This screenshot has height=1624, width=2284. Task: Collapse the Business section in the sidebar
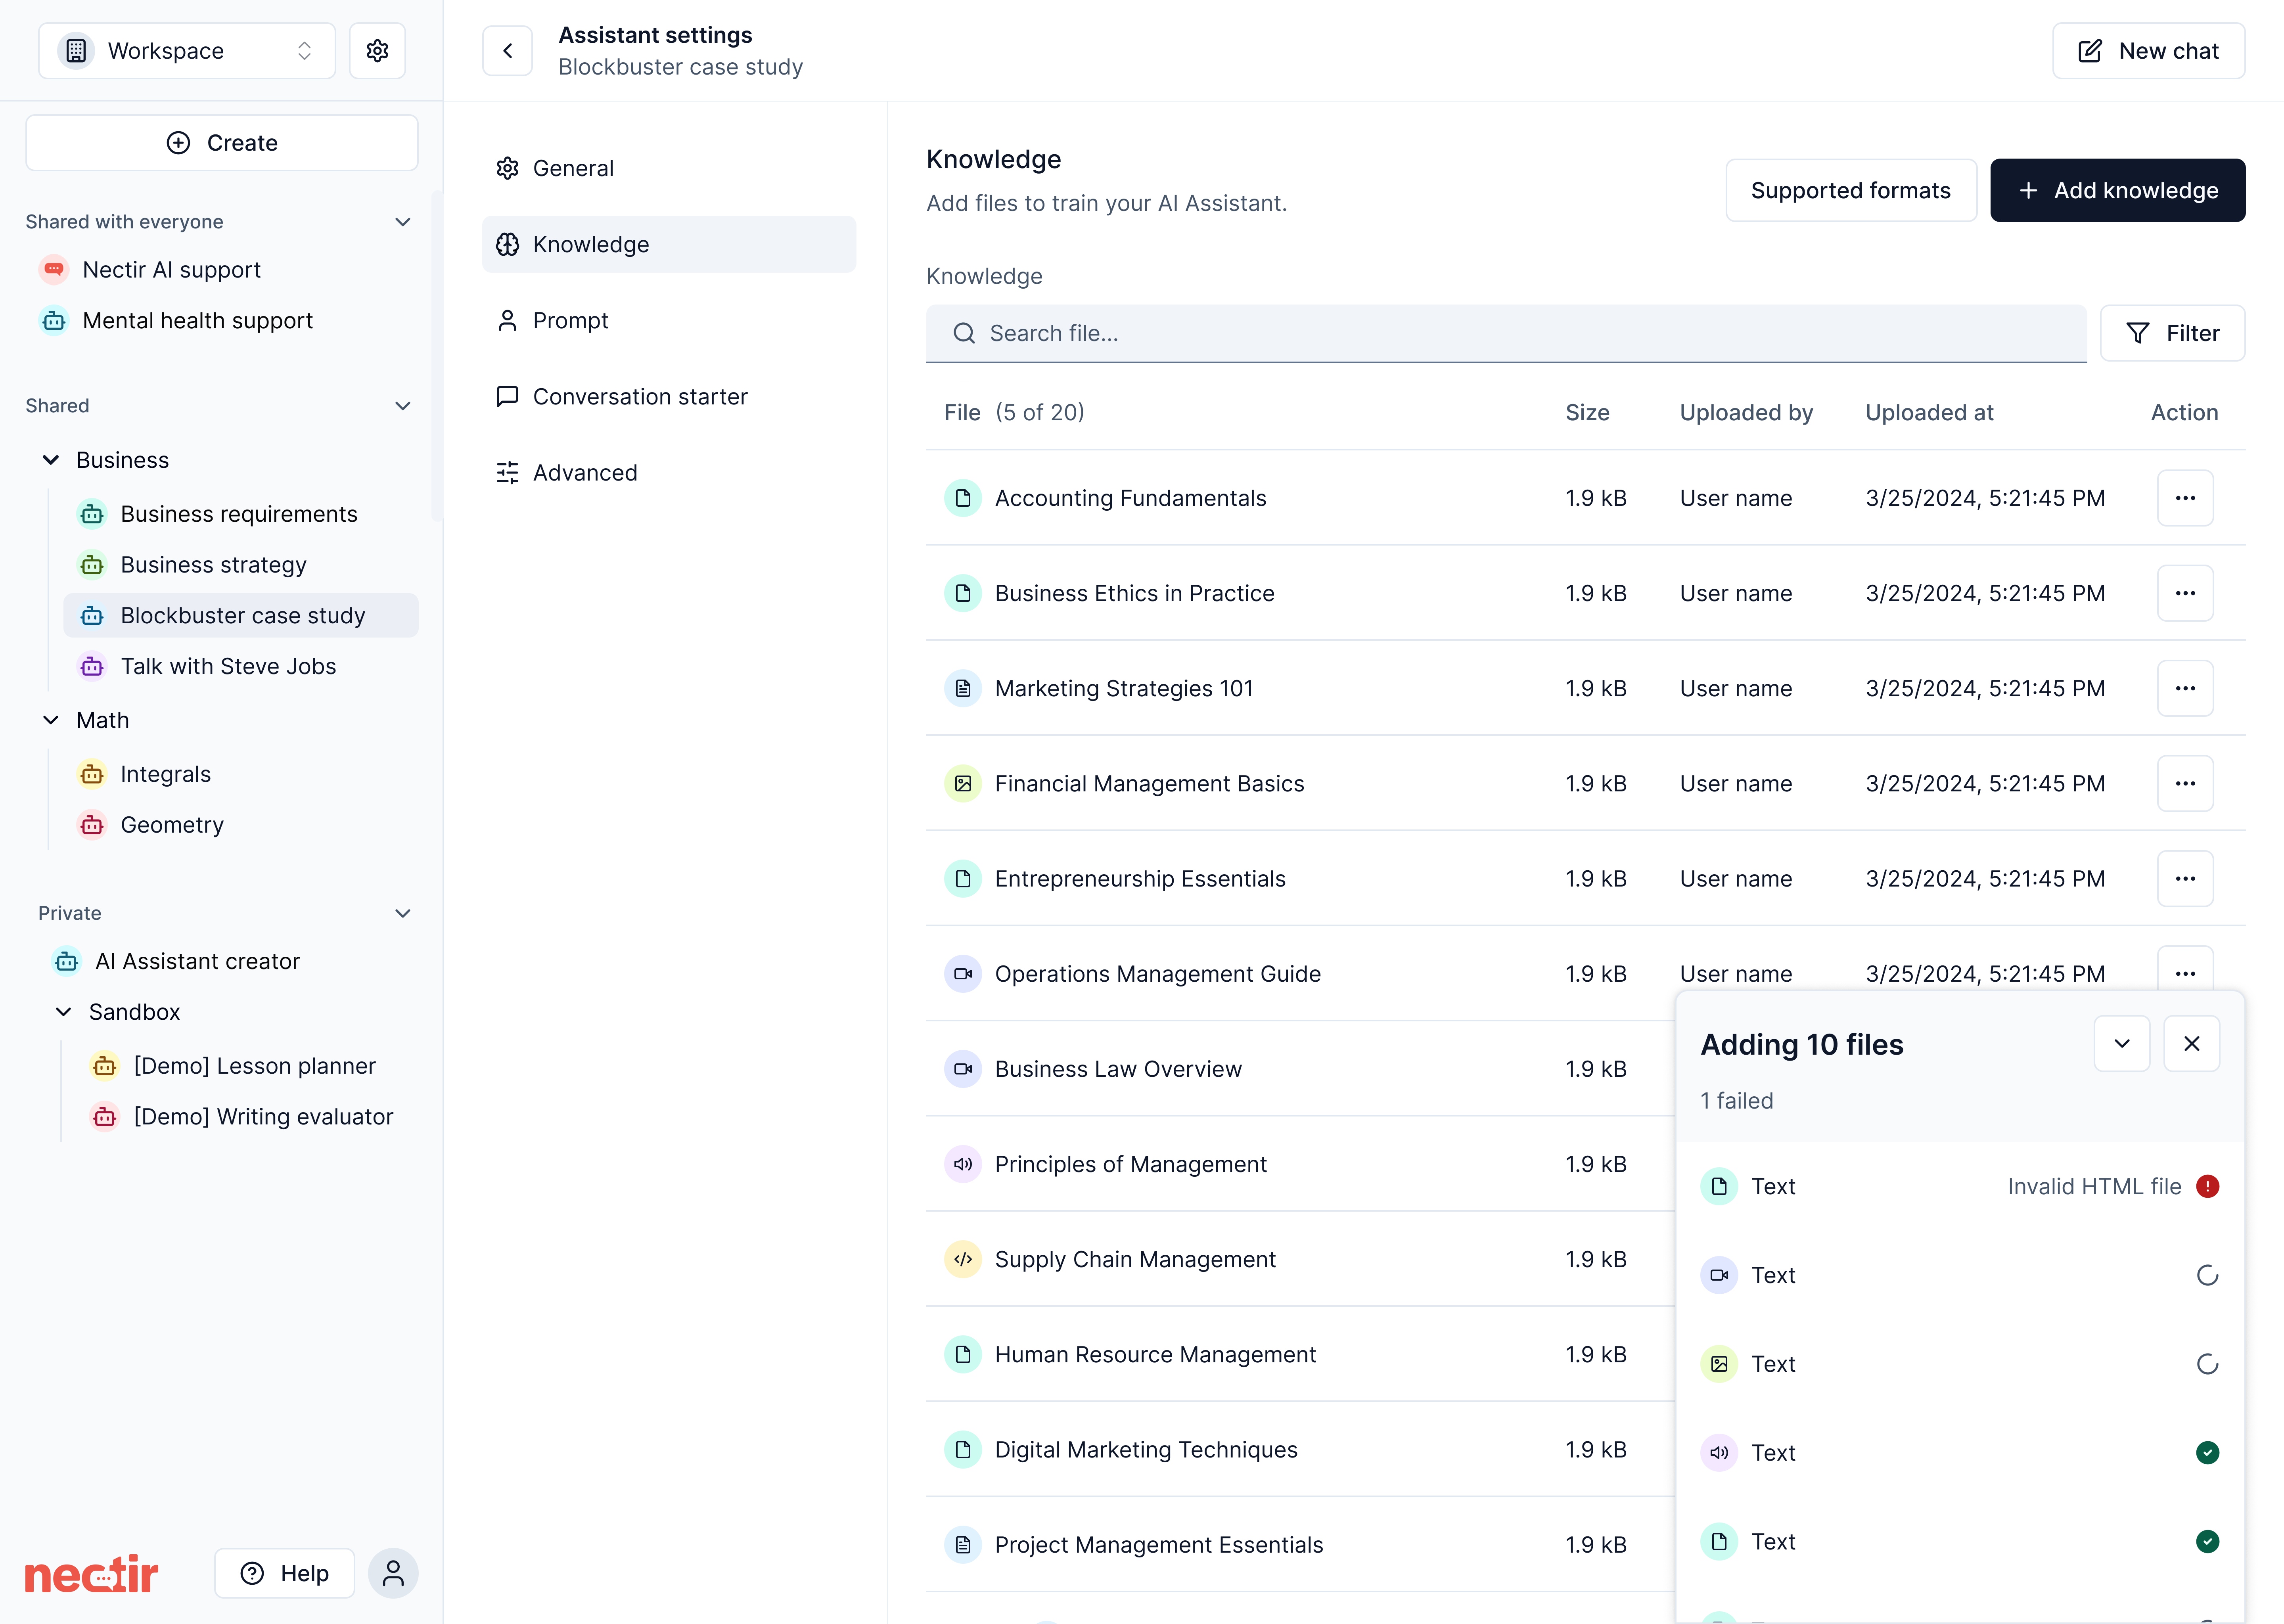click(50, 459)
